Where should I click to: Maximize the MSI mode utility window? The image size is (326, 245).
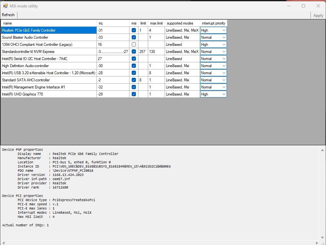point(303,6)
